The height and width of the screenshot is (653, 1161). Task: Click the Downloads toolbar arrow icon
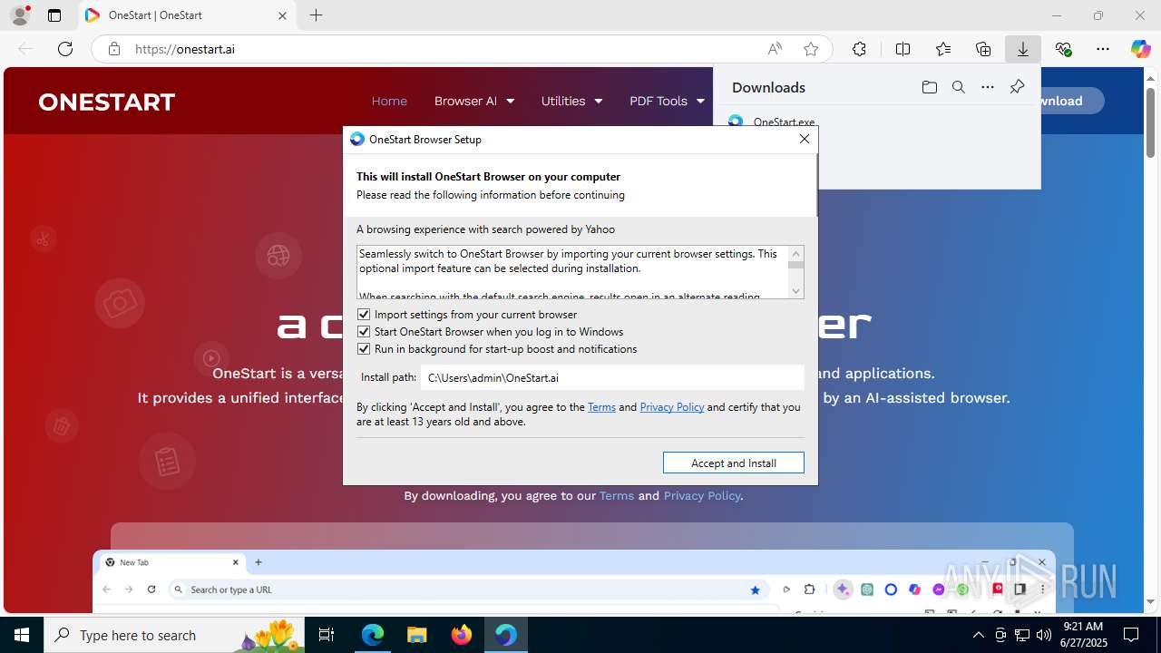1023,49
